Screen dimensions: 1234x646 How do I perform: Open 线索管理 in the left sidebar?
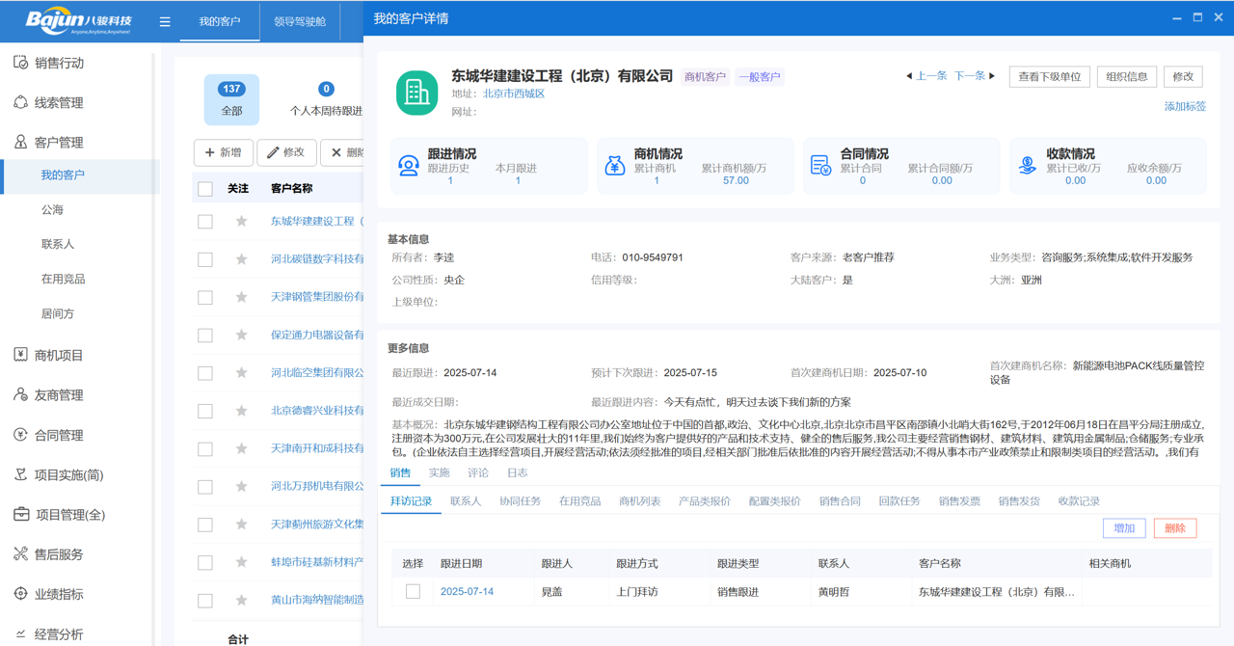click(x=60, y=102)
